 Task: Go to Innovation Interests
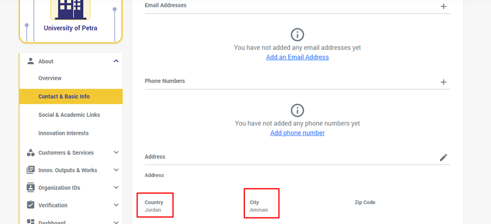63,133
